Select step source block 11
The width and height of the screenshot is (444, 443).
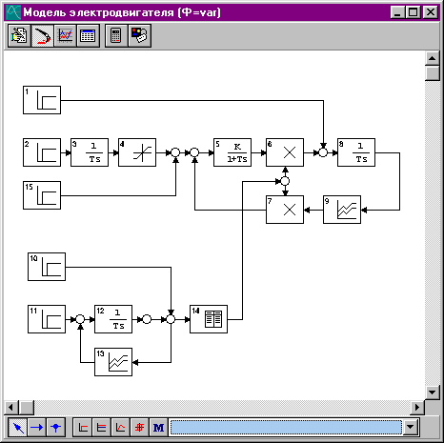pos(47,319)
